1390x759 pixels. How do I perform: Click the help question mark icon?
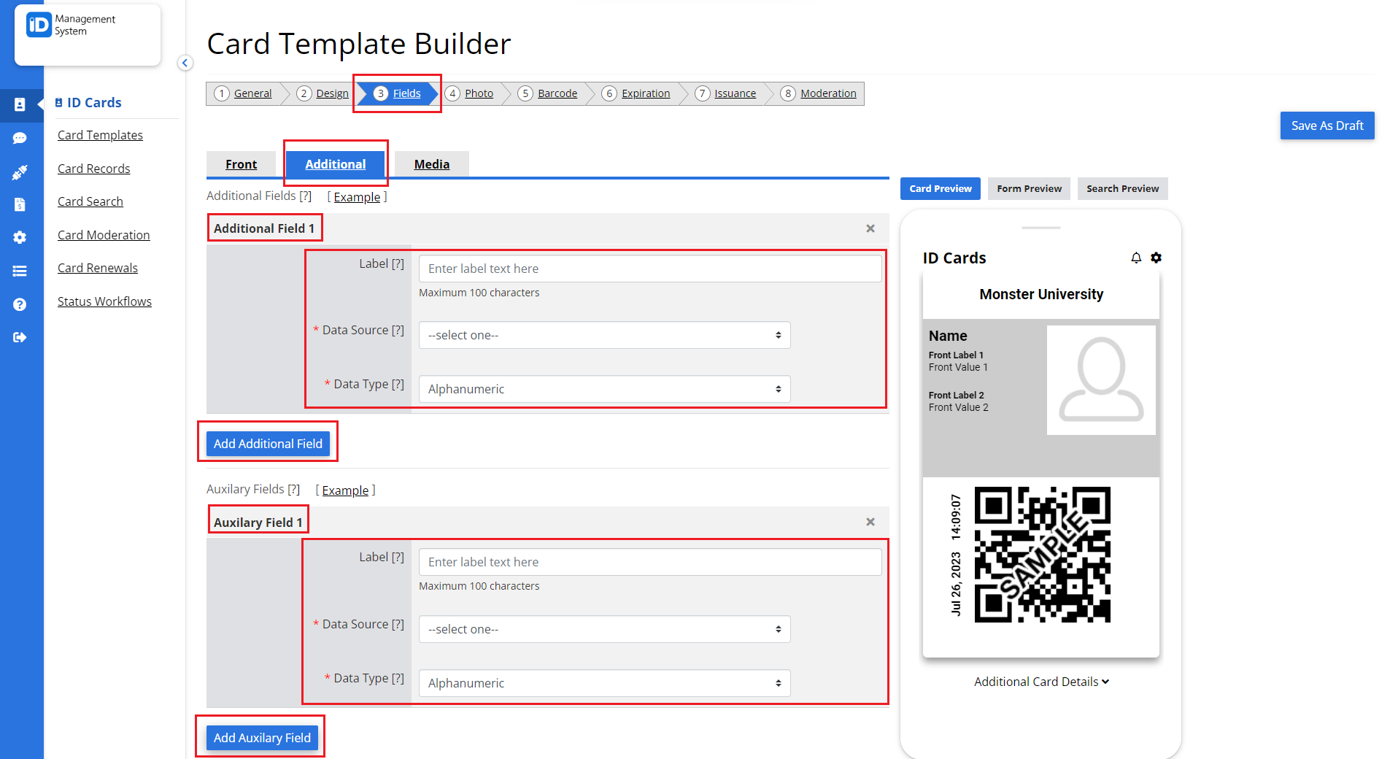tap(21, 304)
